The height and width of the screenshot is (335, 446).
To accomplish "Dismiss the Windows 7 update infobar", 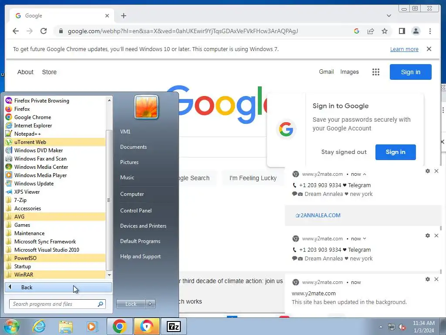I will (x=429, y=49).
